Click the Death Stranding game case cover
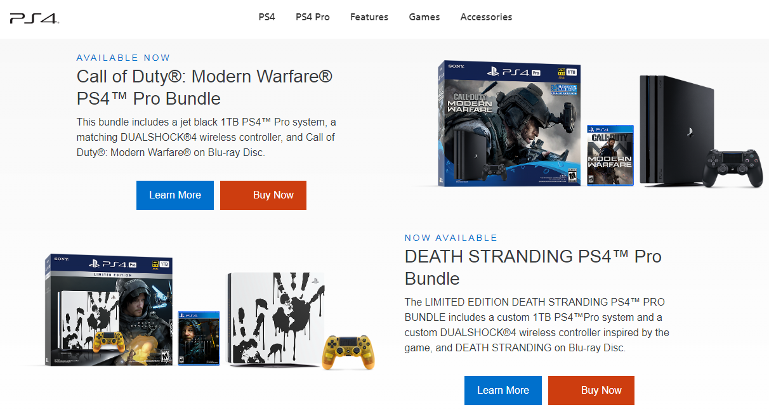The image size is (769, 409). (x=199, y=338)
